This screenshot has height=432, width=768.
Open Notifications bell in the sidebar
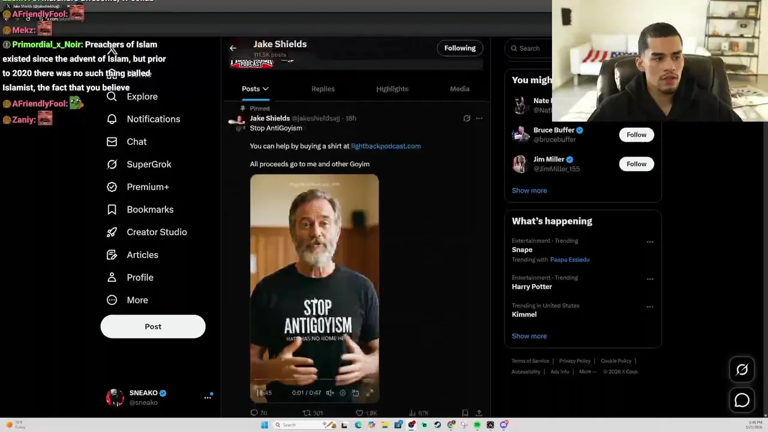click(143, 119)
